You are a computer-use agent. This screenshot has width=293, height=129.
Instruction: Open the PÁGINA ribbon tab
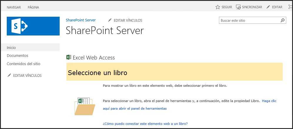(x=33, y=7)
